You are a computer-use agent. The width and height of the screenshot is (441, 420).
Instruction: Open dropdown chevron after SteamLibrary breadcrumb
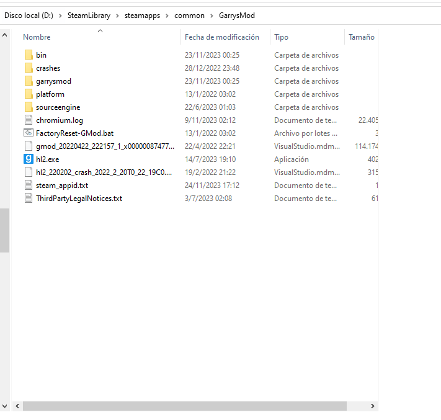click(x=118, y=16)
